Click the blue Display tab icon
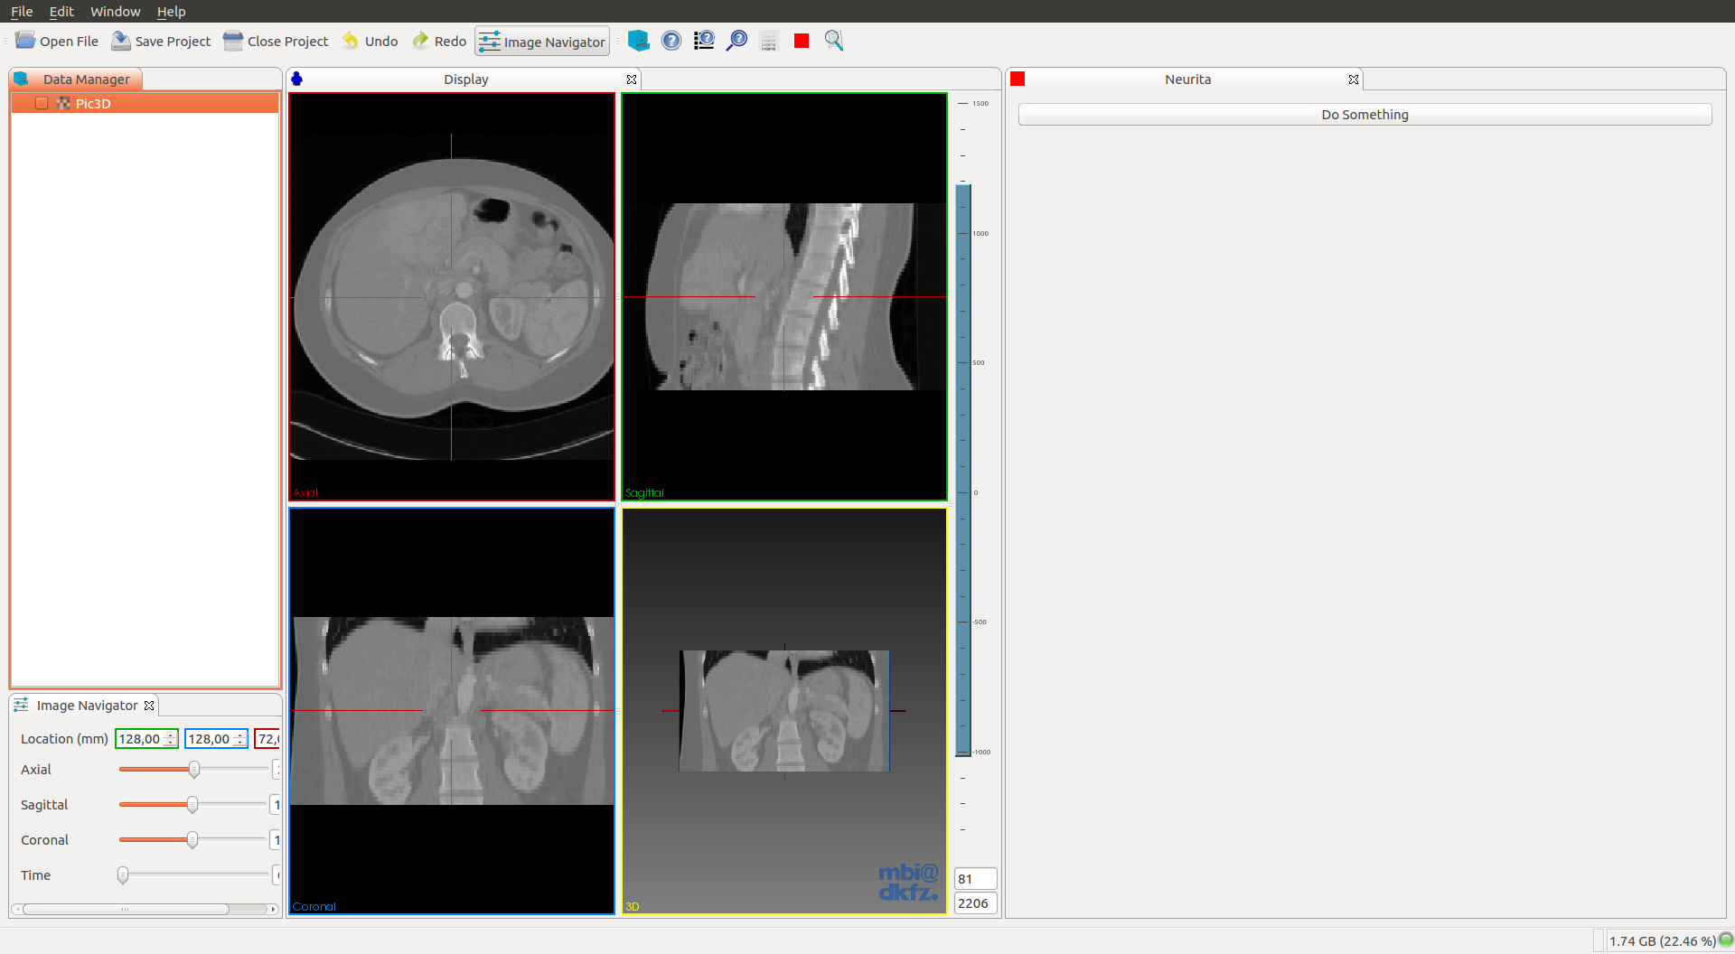 [x=296, y=79]
